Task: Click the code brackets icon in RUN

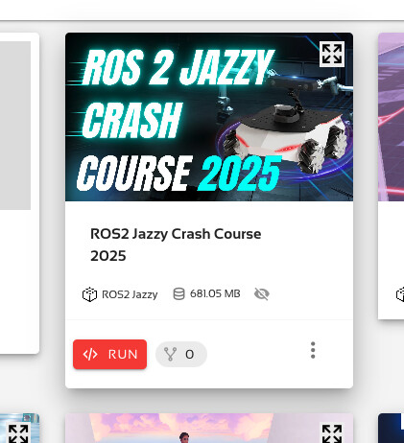Action: (90, 354)
